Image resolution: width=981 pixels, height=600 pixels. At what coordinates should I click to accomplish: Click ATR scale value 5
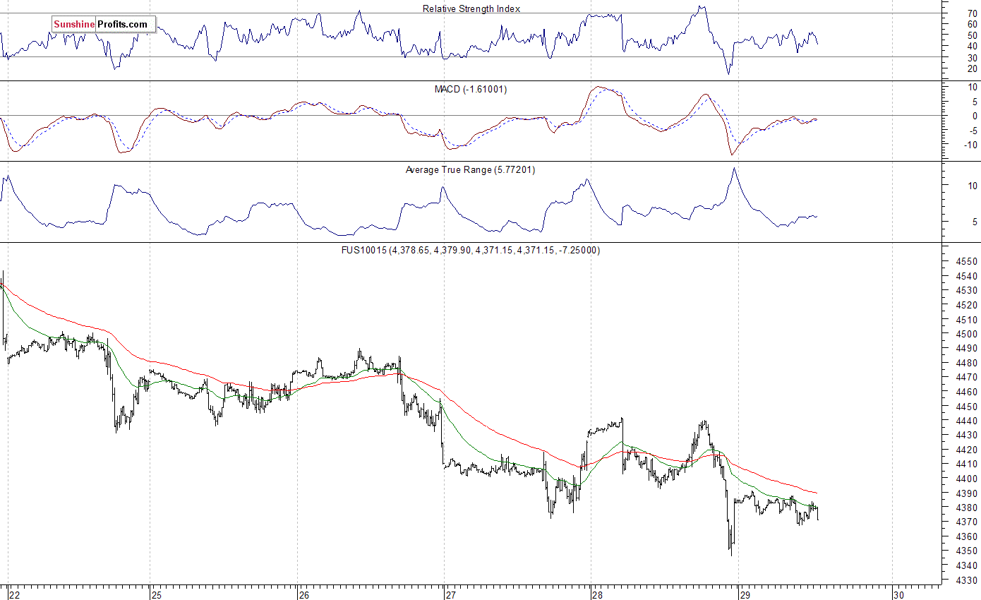coord(975,222)
